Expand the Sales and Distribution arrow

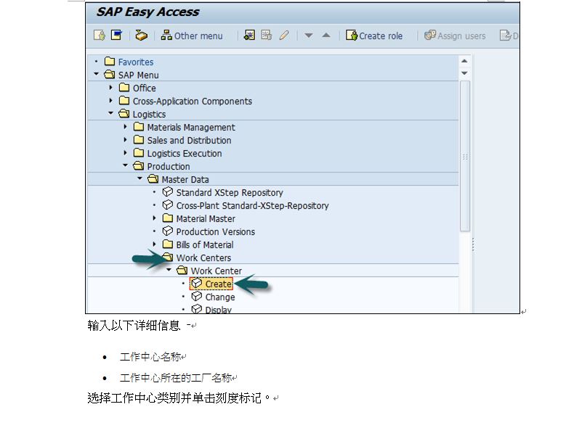pyautogui.click(x=125, y=139)
